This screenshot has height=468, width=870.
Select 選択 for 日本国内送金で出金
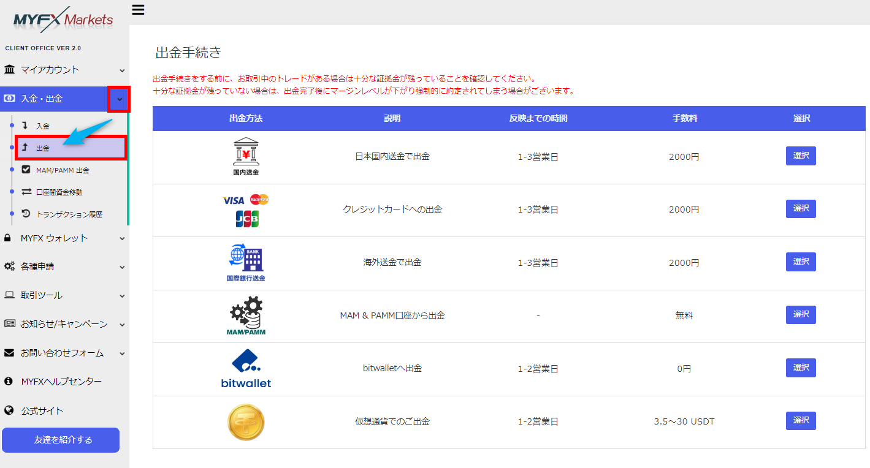click(801, 156)
